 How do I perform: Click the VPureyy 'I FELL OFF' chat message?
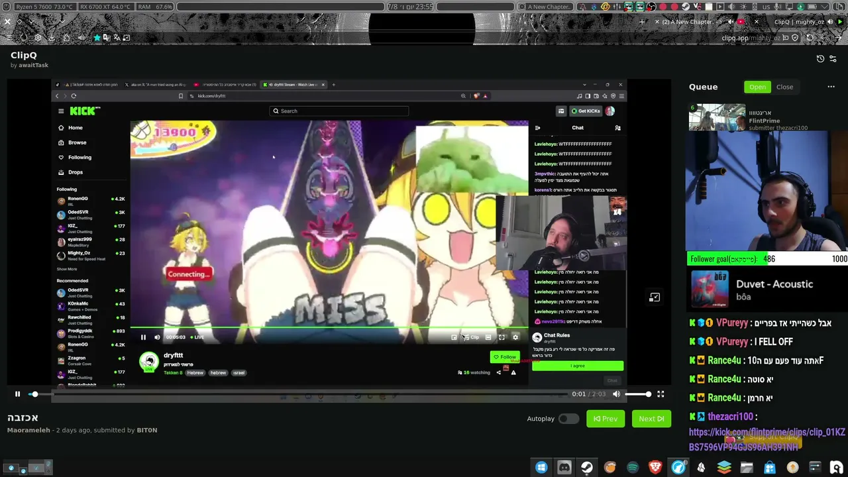click(x=741, y=342)
